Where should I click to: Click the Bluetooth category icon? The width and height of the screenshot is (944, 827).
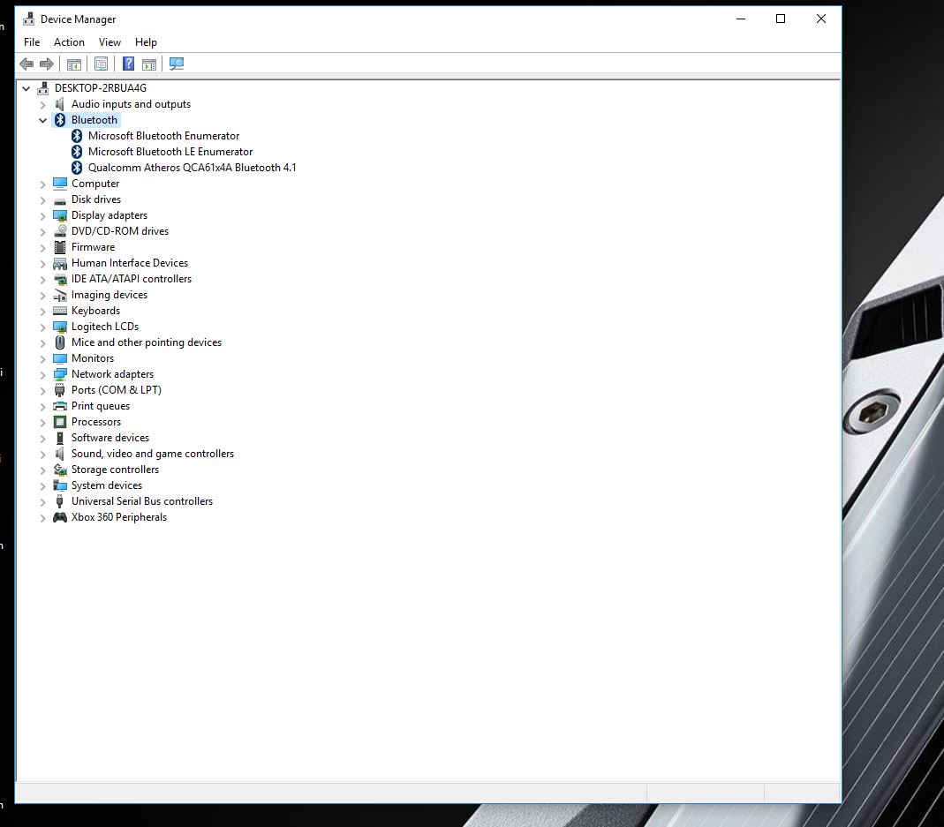pos(59,120)
